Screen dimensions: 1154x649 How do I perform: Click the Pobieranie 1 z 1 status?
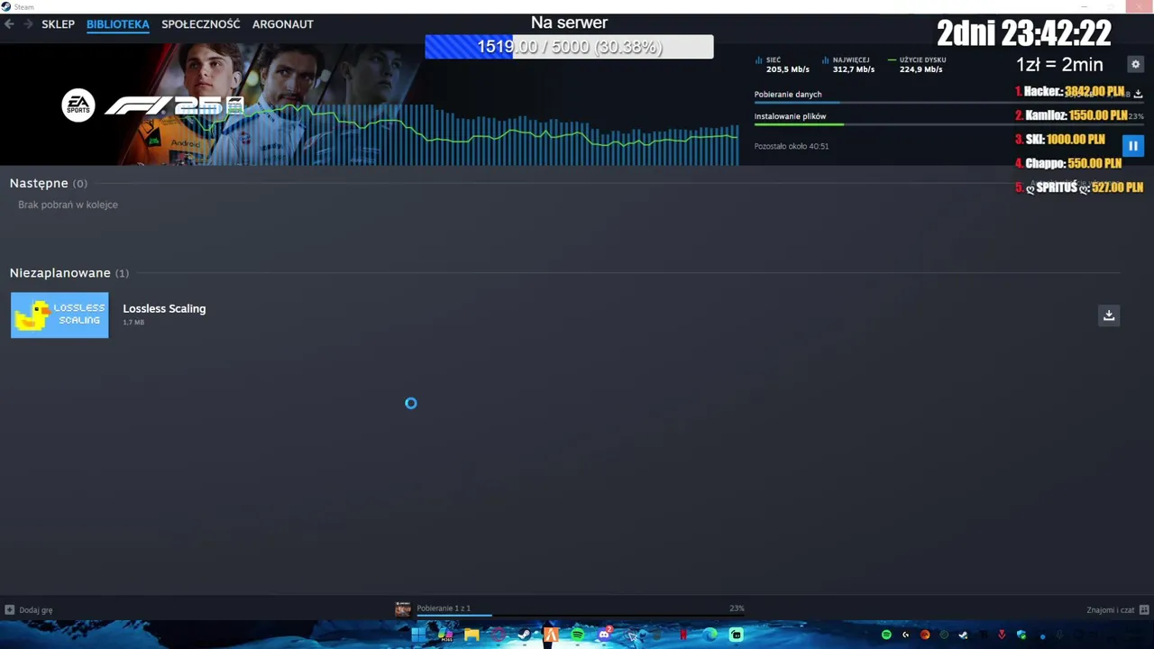click(444, 608)
